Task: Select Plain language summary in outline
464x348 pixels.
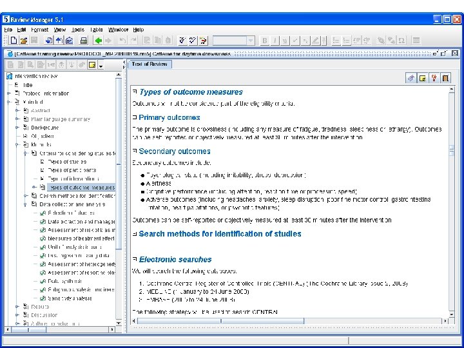Action: click(x=61, y=119)
